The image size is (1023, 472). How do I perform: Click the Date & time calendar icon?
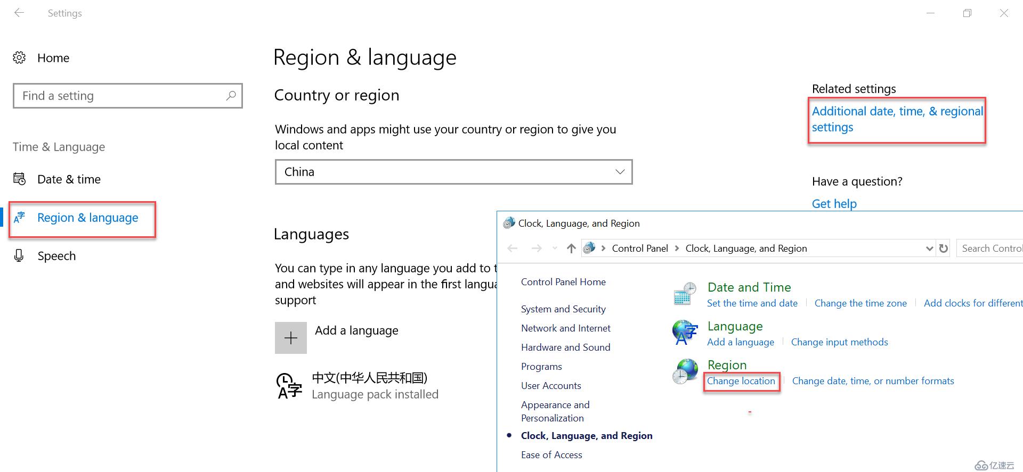click(x=19, y=179)
